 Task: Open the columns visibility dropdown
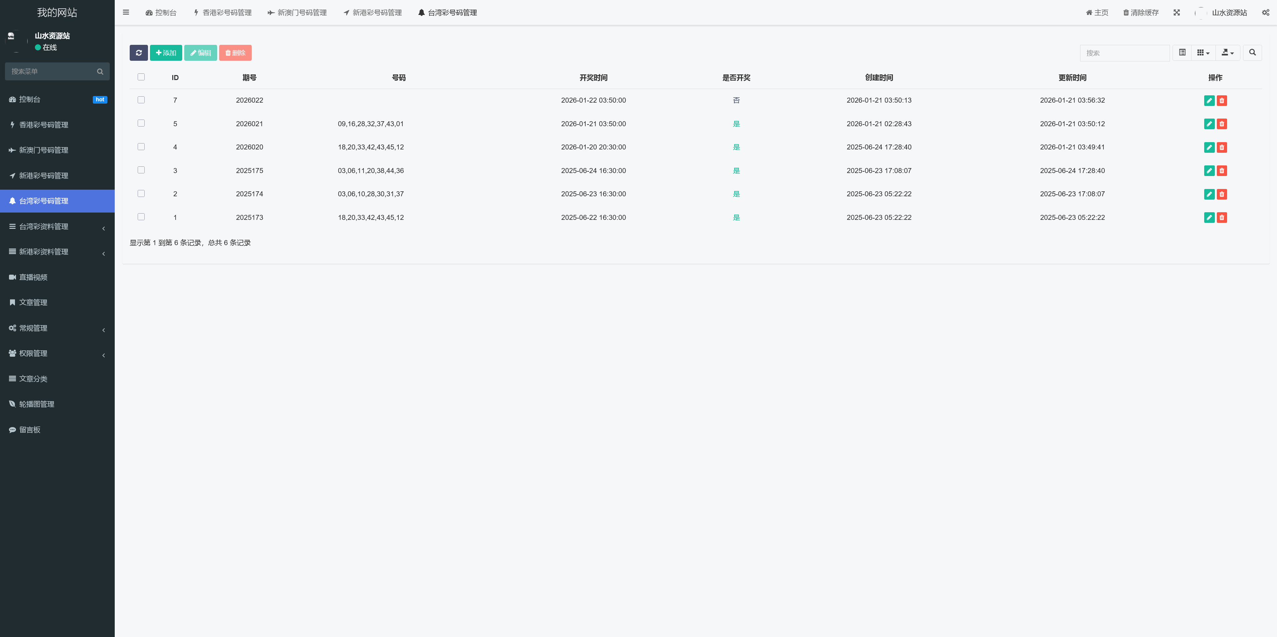click(1203, 52)
